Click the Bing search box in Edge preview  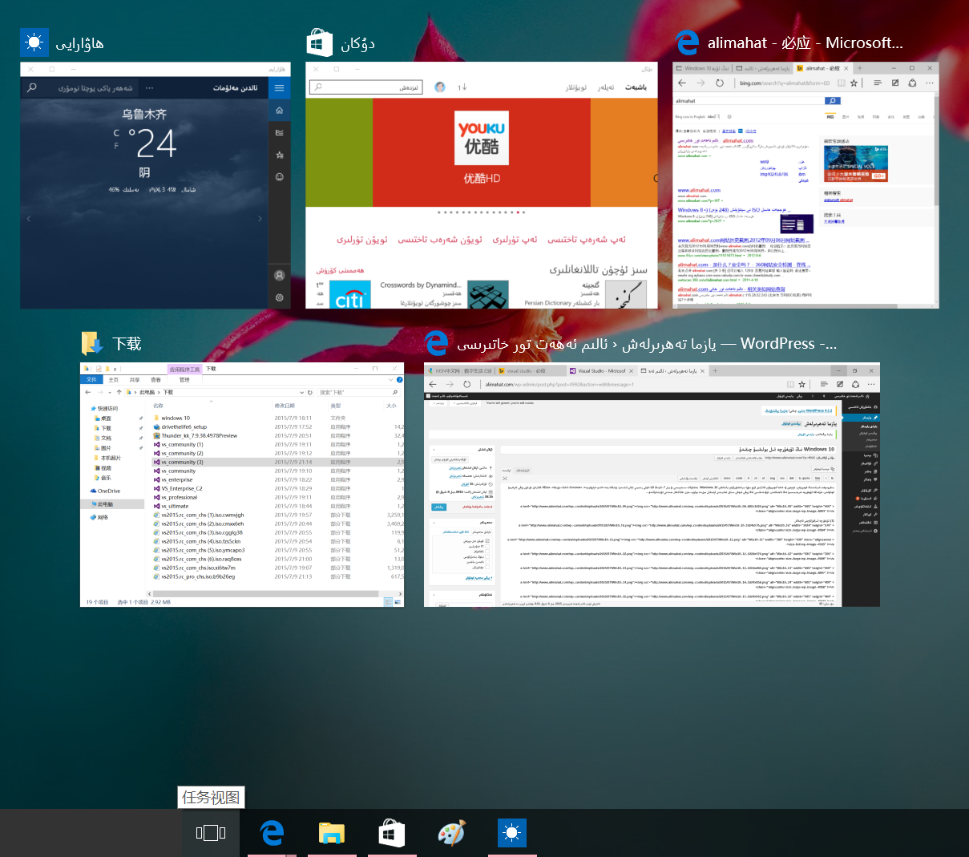coord(750,101)
